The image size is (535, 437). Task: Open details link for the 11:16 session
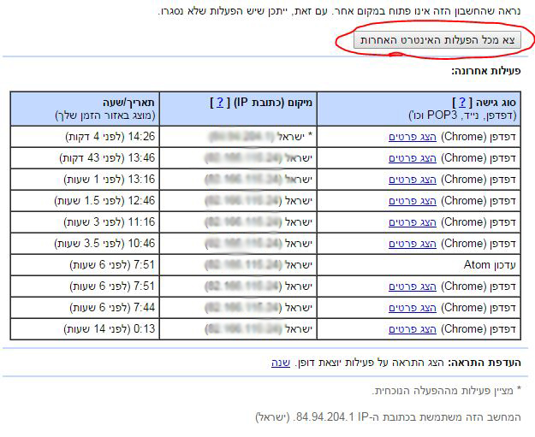(413, 222)
